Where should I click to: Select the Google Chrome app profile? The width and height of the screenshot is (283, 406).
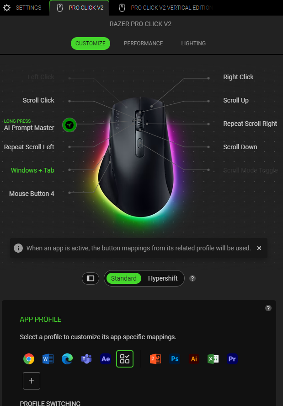(x=29, y=359)
